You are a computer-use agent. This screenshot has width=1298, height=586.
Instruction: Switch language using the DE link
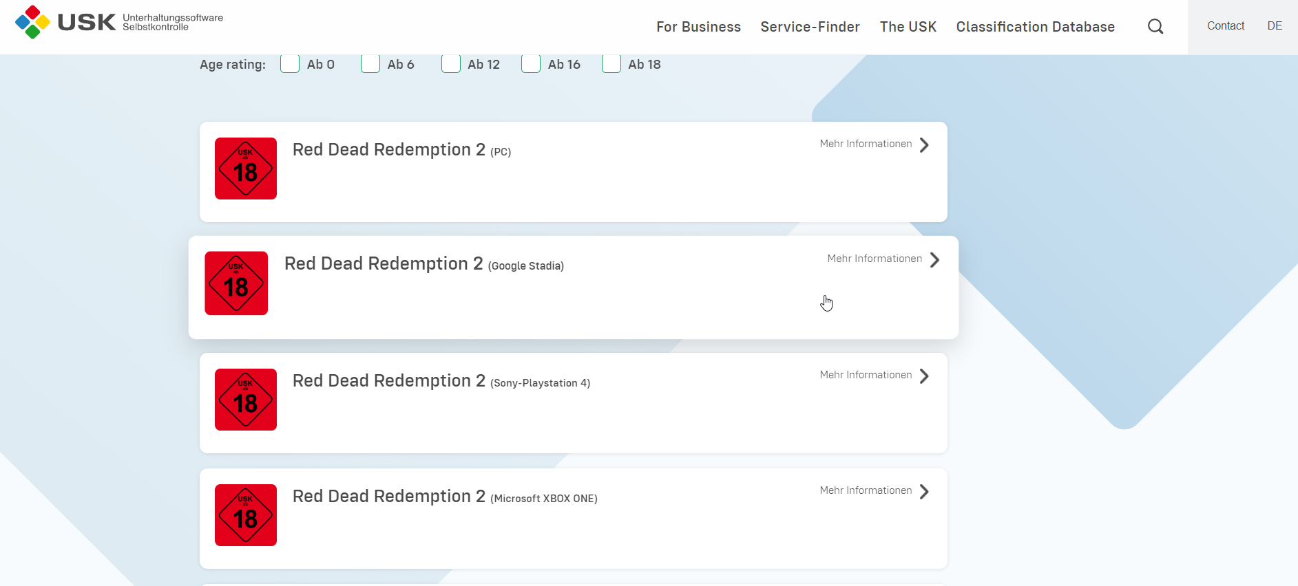click(1275, 25)
